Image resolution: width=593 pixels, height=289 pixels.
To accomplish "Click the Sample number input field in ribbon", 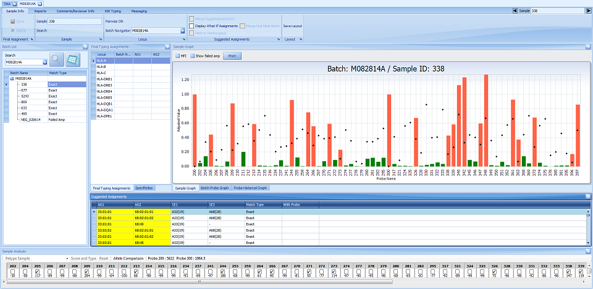I will tap(75, 22).
